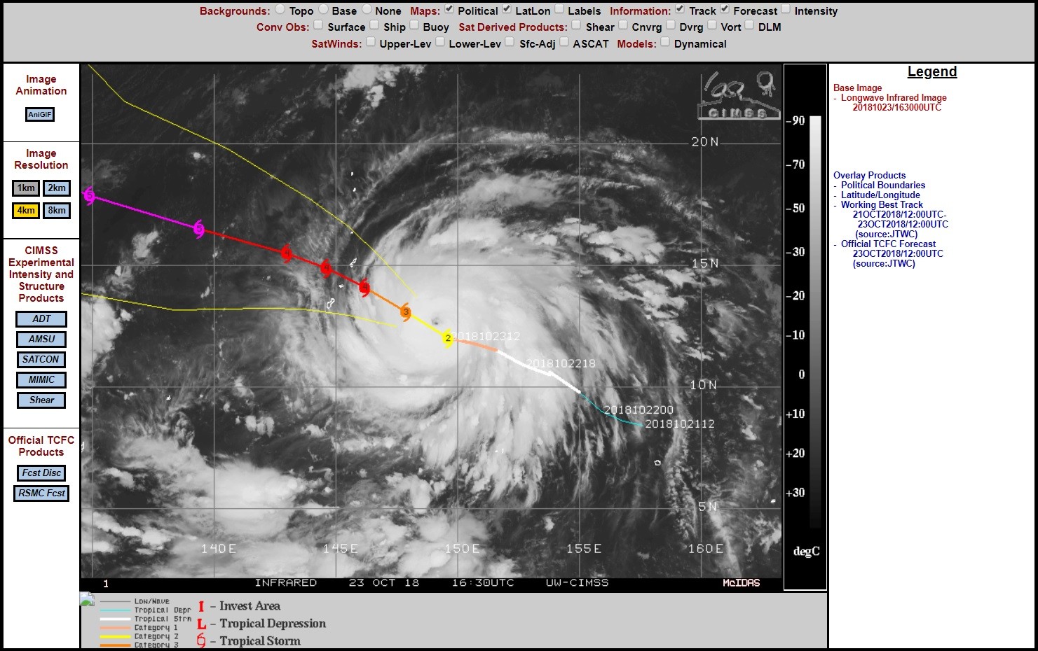Disable the Forecast information checkbox
This screenshot has height=651, width=1038.
coord(725,10)
